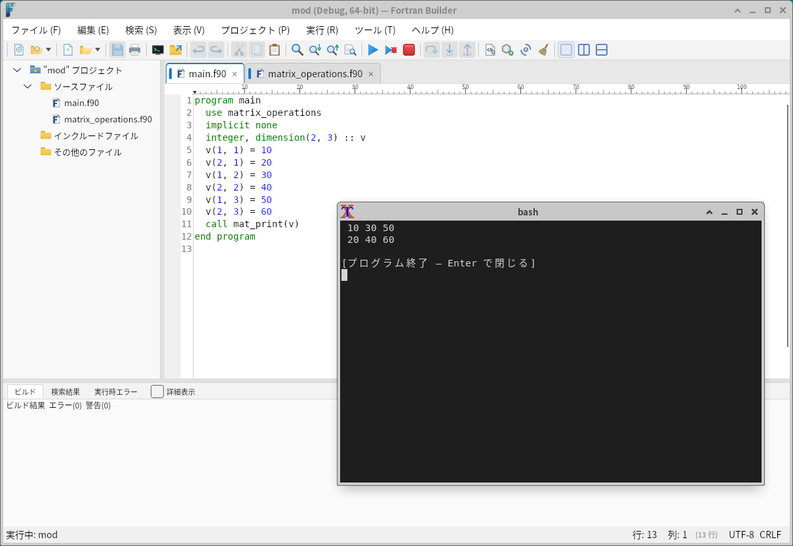793x546 pixels.
Task: Open the ヘルプ (H) menu
Action: (x=433, y=30)
